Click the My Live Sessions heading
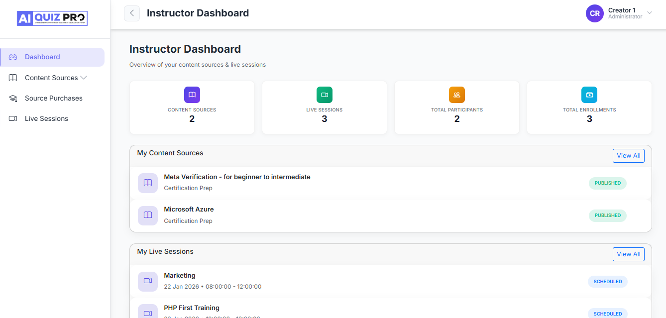The height and width of the screenshot is (318, 666). click(x=165, y=252)
